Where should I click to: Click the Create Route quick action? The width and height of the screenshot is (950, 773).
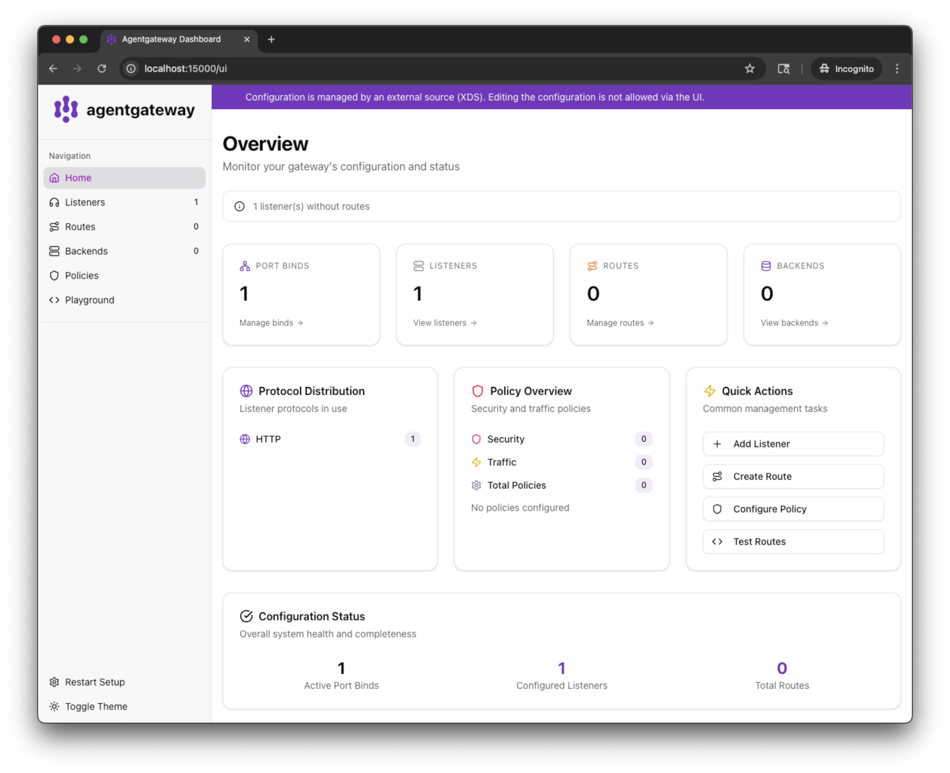click(793, 476)
